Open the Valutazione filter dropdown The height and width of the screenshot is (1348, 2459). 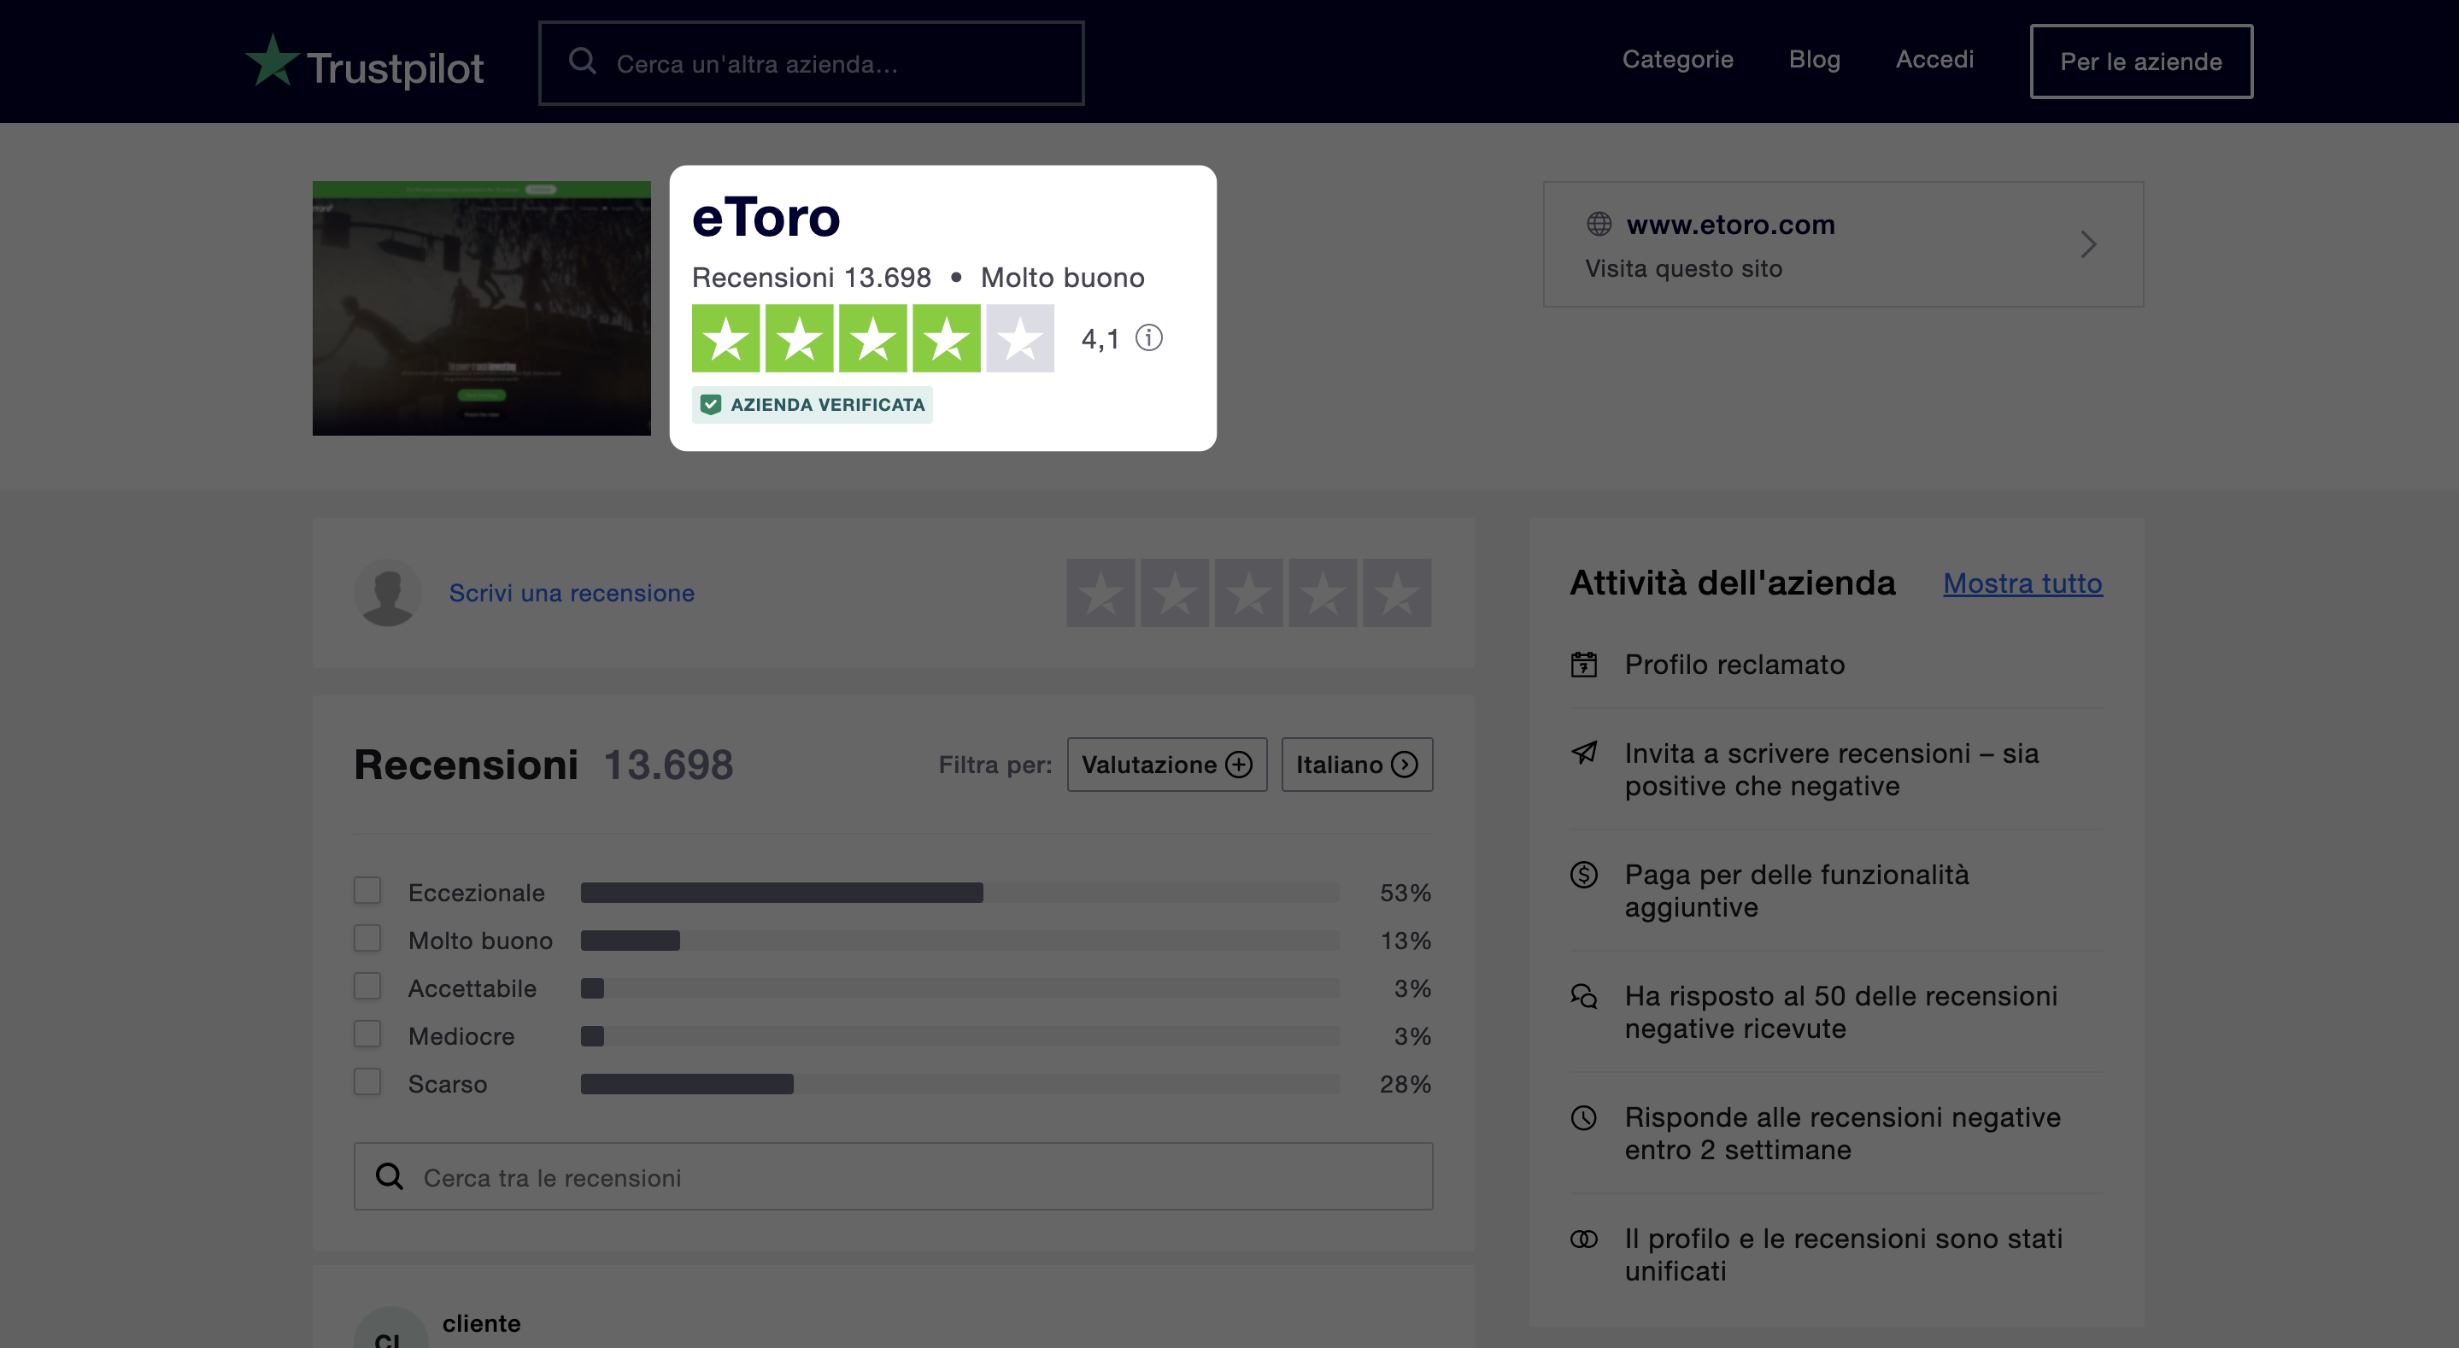(x=1166, y=765)
